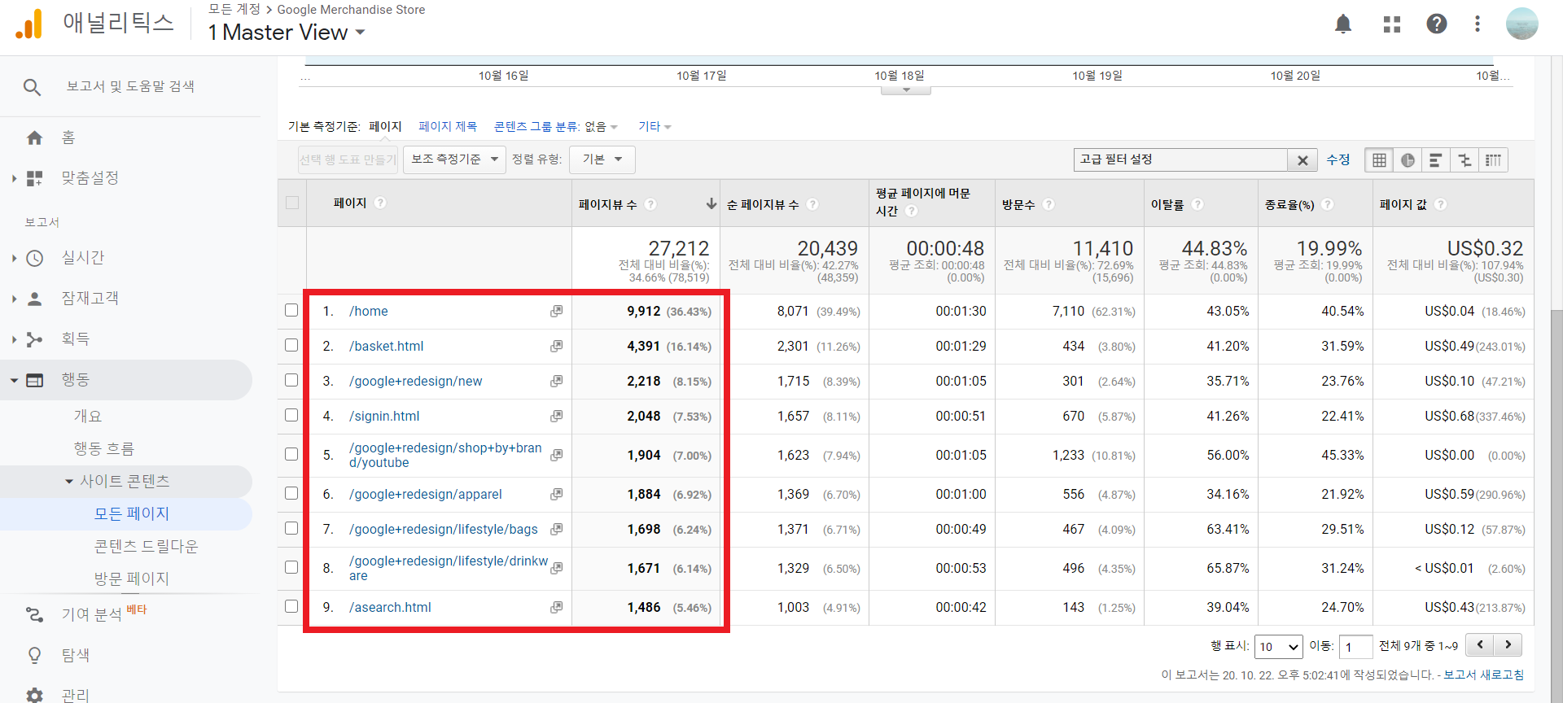
Task: Click the 탐색 lightbulb icon
Action: (34, 655)
